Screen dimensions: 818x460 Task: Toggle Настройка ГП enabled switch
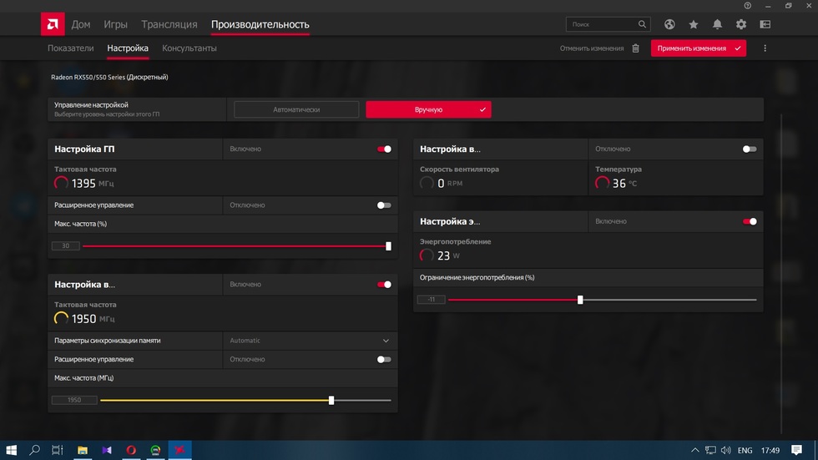(384, 149)
